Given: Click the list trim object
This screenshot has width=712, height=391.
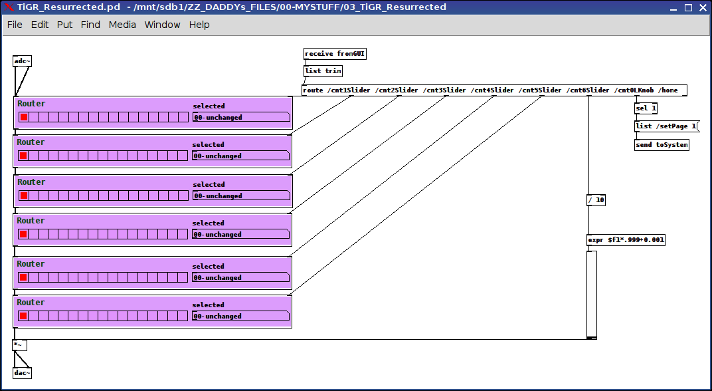Looking at the screenshot, I should click(x=323, y=71).
